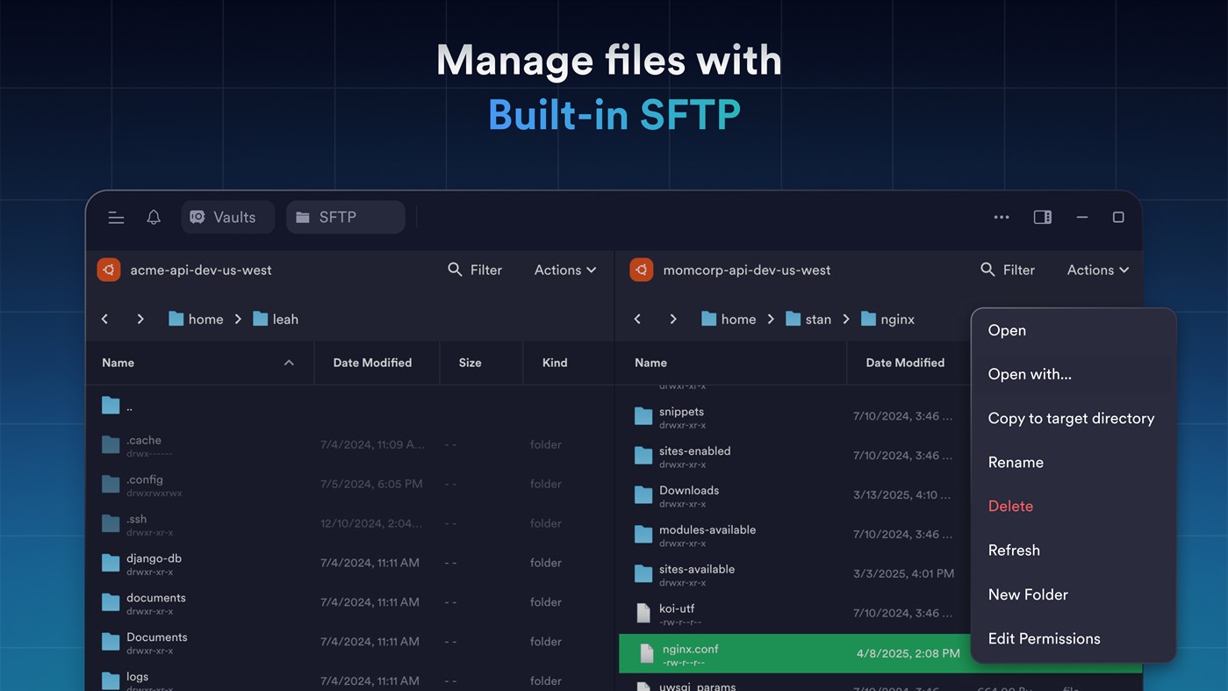Select Edit Permissions in the context menu
Viewport: 1228px width, 691px height.
(x=1044, y=638)
